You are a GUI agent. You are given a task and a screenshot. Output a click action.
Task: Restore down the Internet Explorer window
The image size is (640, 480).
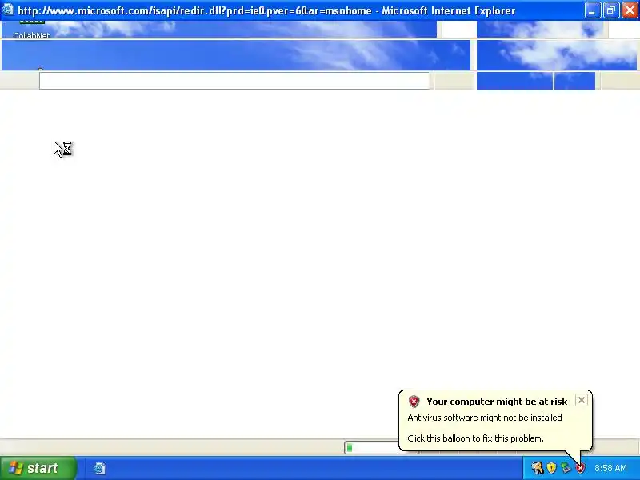pos(611,10)
